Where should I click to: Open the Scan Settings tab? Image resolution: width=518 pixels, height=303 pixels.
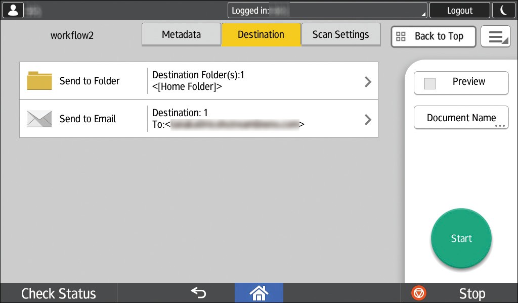[x=340, y=35]
